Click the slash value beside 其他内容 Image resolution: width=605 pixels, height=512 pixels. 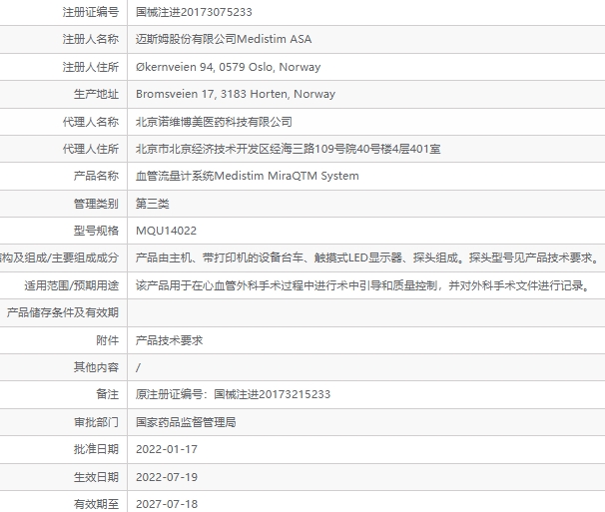[x=138, y=367]
